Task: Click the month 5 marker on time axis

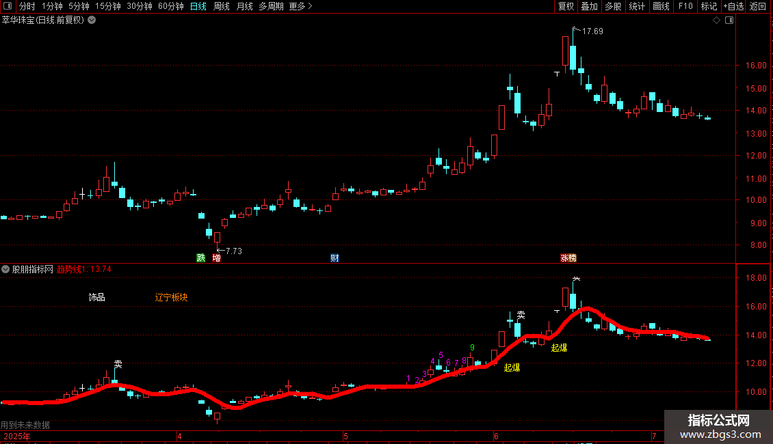Action: coord(345,436)
